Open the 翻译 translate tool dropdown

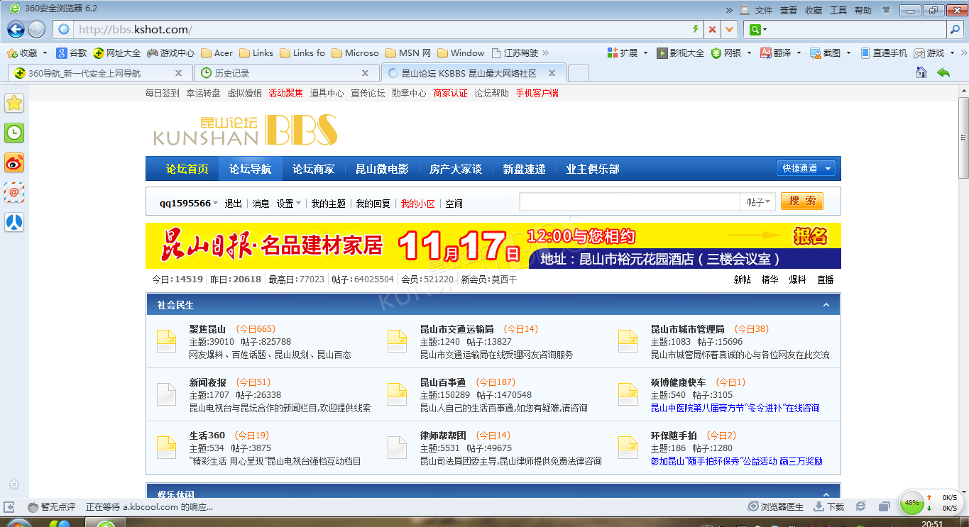tap(780, 53)
